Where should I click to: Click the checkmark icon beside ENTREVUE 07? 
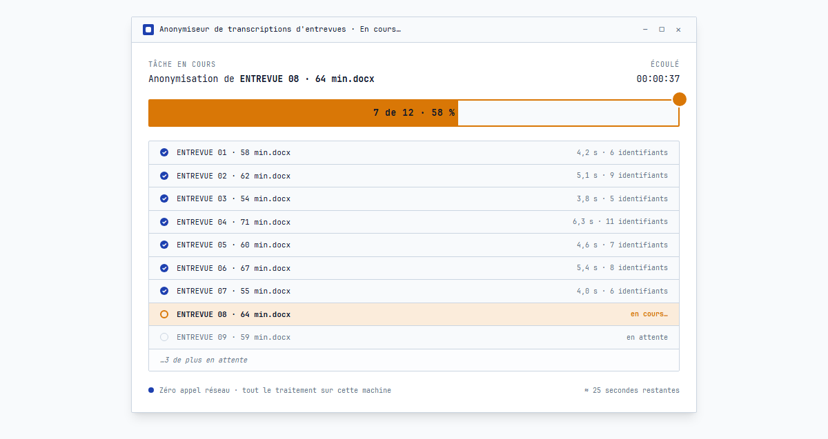[x=164, y=291]
